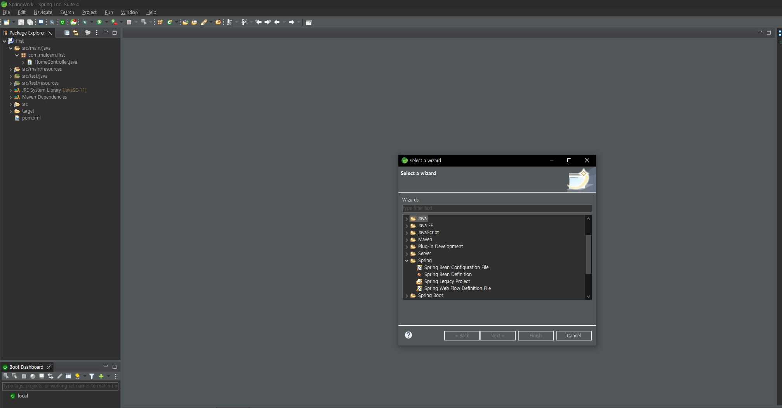The height and width of the screenshot is (408, 782).
Task: Click the Boot Dashboard green power toolbar icon
Action: 63,22
